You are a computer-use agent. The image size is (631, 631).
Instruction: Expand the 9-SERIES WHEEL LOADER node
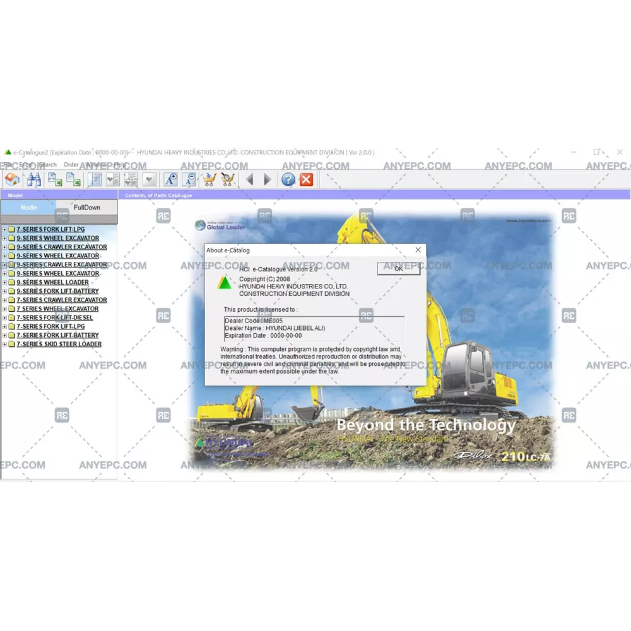coord(4,283)
